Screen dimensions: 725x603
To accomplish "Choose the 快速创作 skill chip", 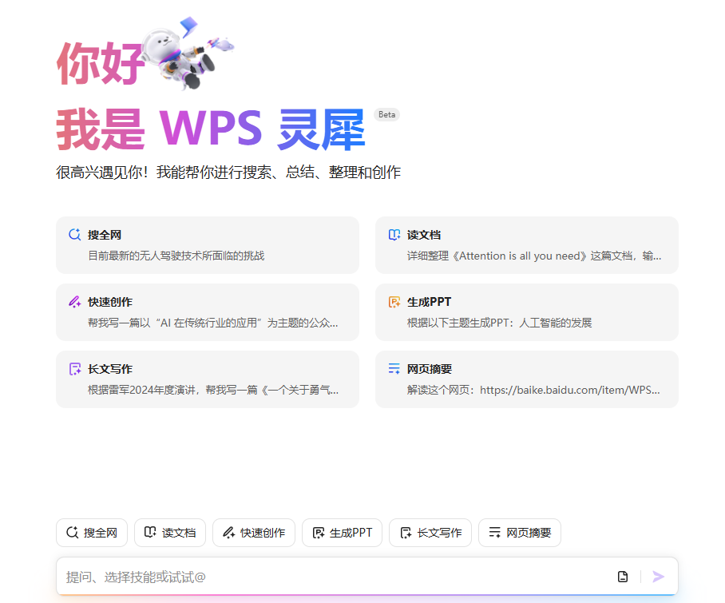I will click(254, 533).
